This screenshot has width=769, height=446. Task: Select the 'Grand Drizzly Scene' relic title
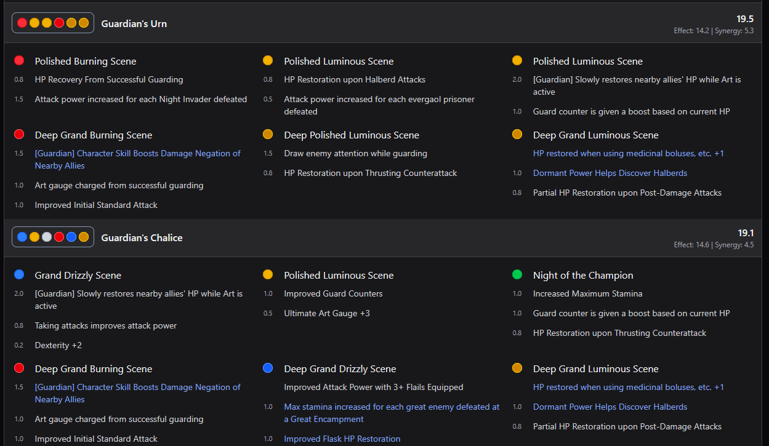pyautogui.click(x=78, y=275)
